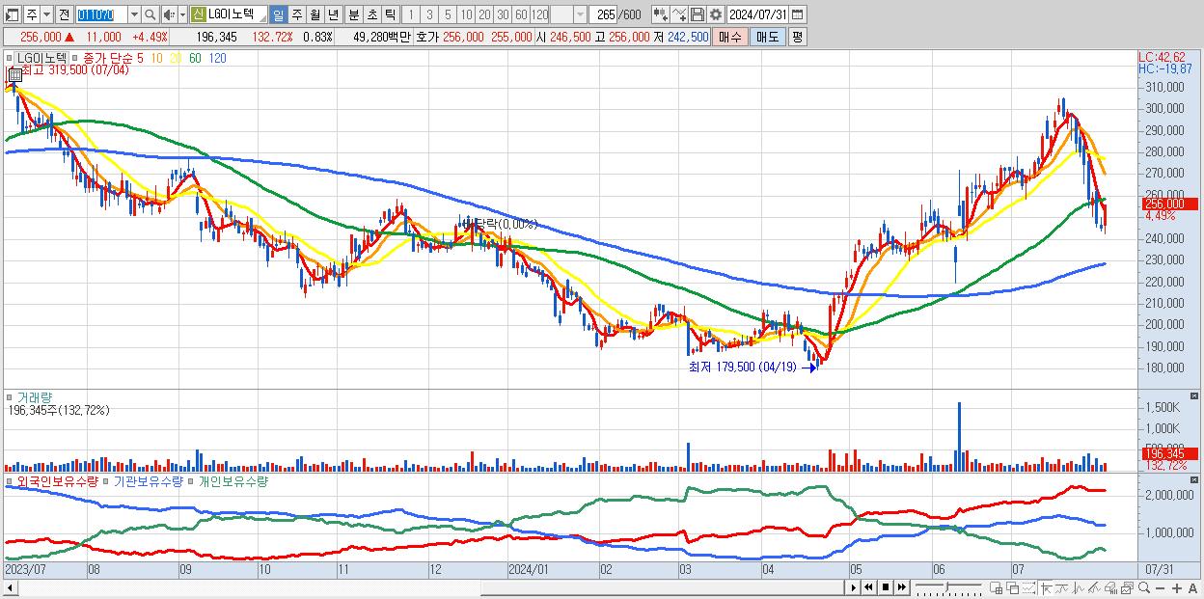Viewport: 1204px width, 599px height.
Task: Select the 틱 tick chart period
Action: point(390,14)
